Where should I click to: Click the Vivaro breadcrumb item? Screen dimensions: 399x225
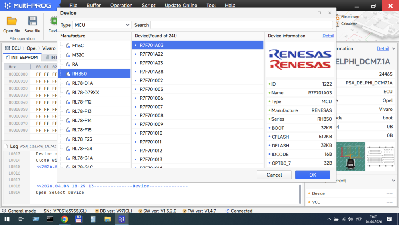(49, 48)
